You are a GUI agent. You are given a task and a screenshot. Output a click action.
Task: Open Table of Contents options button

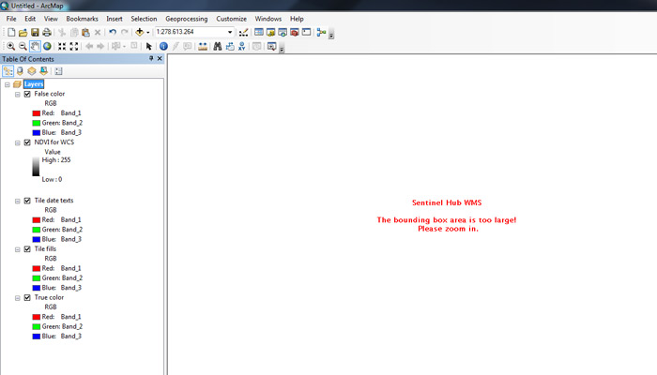point(58,70)
